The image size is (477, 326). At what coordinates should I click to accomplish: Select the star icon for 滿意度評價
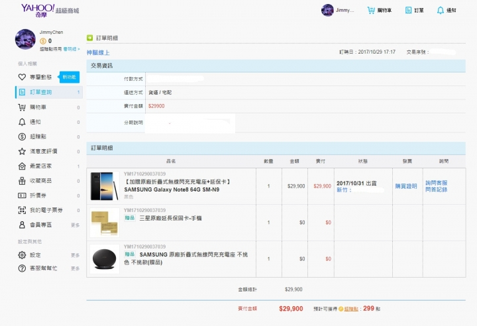(22, 151)
